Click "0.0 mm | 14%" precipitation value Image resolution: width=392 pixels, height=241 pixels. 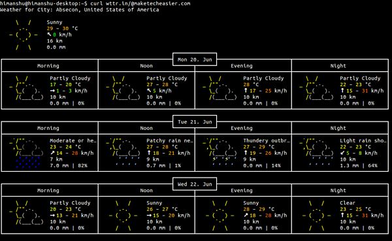pyautogui.click(x=262, y=165)
